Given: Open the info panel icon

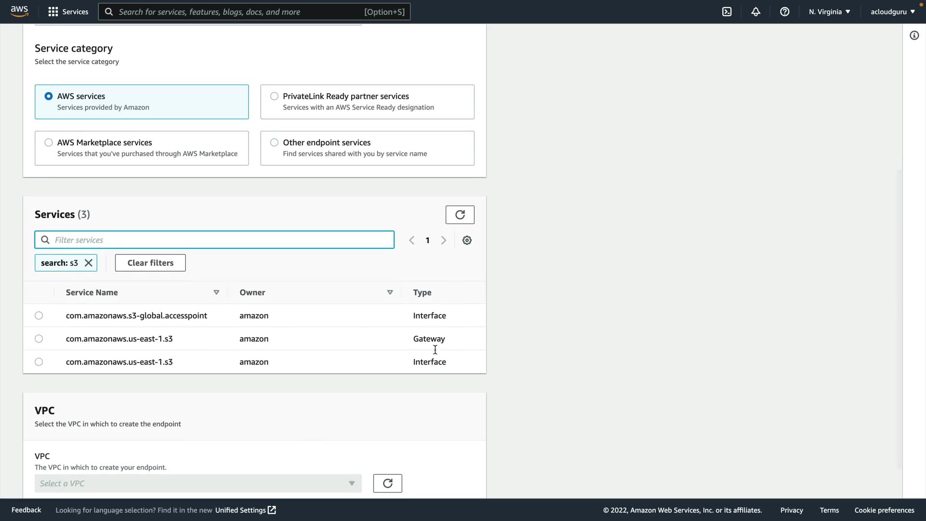Looking at the screenshot, I should [x=914, y=35].
